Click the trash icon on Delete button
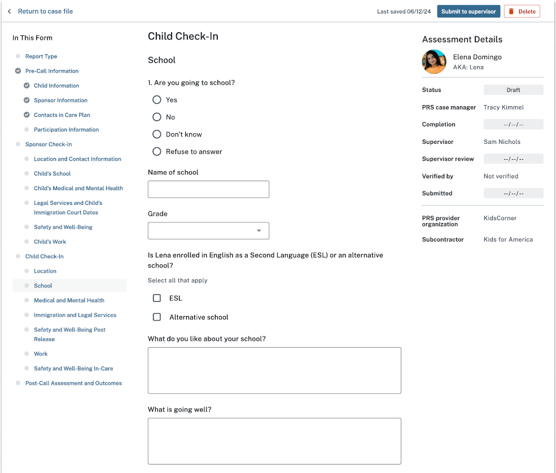This screenshot has width=556, height=473. point(511,11)
